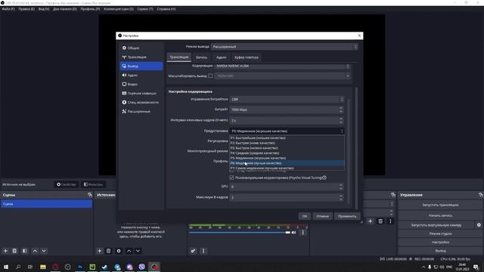The height and width of the screenshot is (272, 484).
Task: Select preset P7 Самое медленное
Action: point(287,168)
